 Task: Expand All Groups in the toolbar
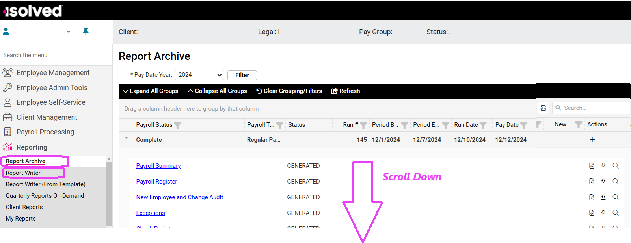coord(151,91)
